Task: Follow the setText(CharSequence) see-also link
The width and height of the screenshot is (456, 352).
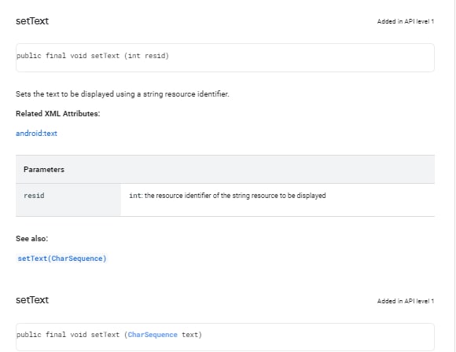Action: (x=62, y=258)
